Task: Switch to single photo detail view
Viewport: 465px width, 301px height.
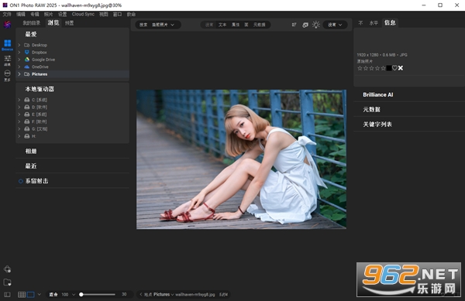Action: [x=30, y=295]
